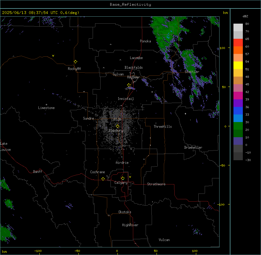Click the yellow V marker northwest of RockyMH

point(53,56)
